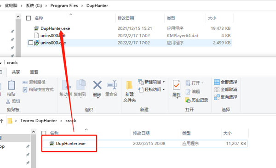Screen dimensions: 276x168
Task: Tick the checkbox beside unins000.exe
Action: pos(31,43)
